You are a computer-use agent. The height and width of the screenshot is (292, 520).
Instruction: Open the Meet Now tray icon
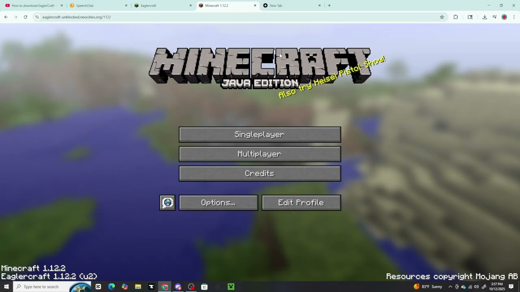coord(457,287)
